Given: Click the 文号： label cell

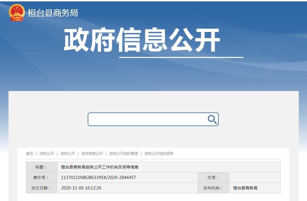Looking at the screenshot, I should pyautogui.click(x=214, y=178).
